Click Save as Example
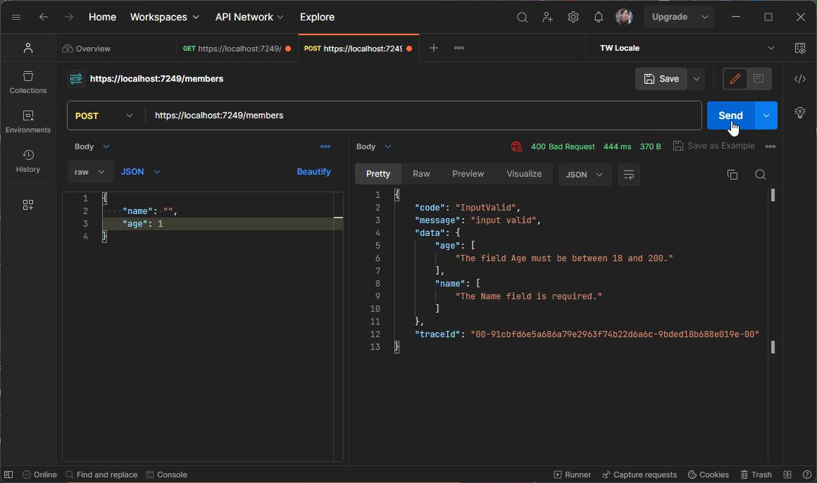The width and height of the screenshot is (817, 483). click(x=714, y=146)
